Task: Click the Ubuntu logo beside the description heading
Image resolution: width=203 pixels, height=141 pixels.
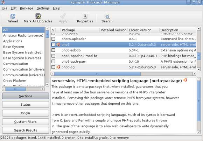Action: [185, 80]
